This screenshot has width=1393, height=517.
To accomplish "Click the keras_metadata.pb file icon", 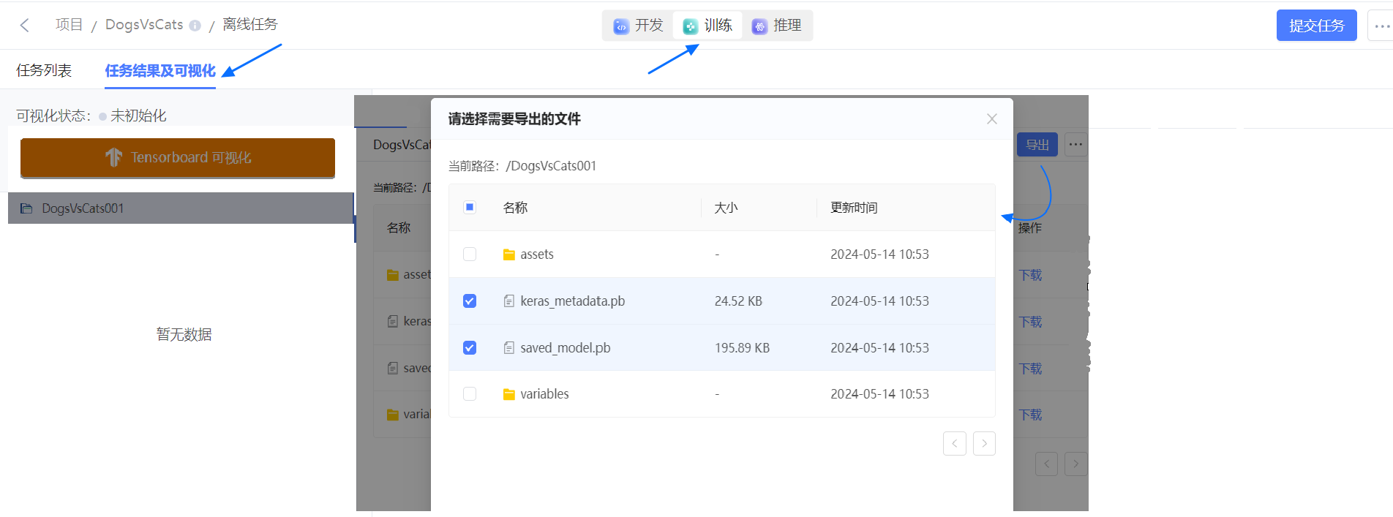I will [x=509, y=301].
